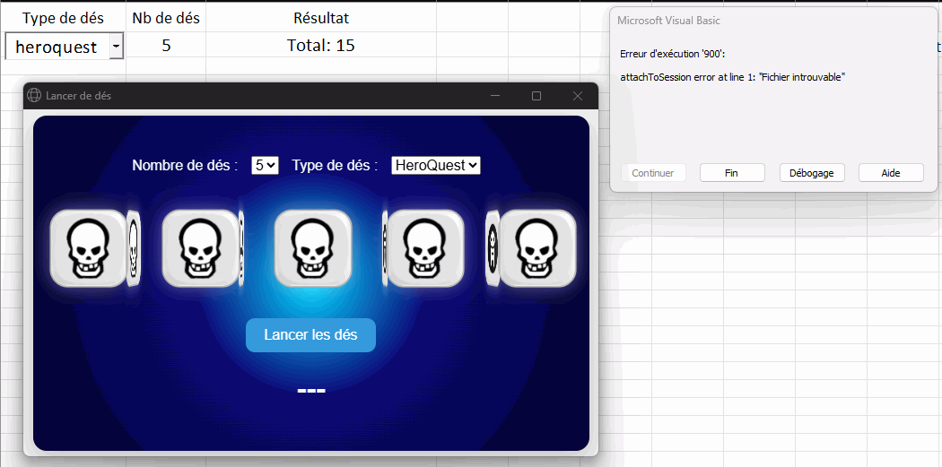This screenshot has width=942, height=467.
Task: Click the Lancer de dés window title
Action: [78, 96]
